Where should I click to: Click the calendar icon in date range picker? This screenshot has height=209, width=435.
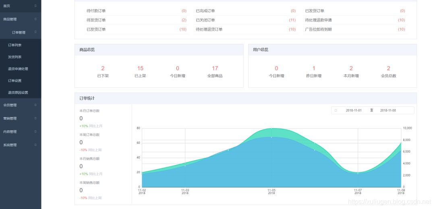click(336, 110)
